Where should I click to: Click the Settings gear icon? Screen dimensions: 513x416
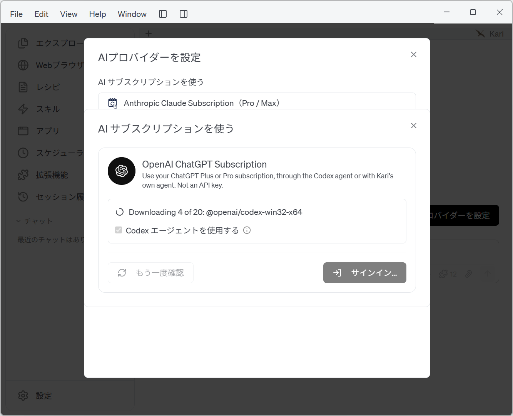pos(23,396)
